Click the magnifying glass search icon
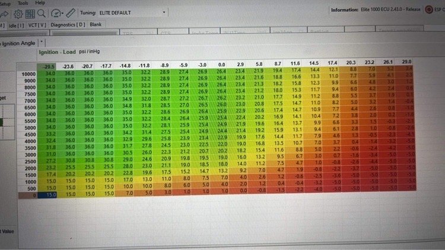This screenshot has height=250, width=445. (x=42, y=14)
